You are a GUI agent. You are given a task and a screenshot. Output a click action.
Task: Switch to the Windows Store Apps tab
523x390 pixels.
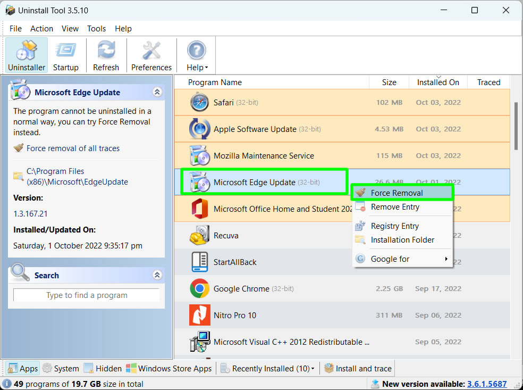tap(169, 368)
